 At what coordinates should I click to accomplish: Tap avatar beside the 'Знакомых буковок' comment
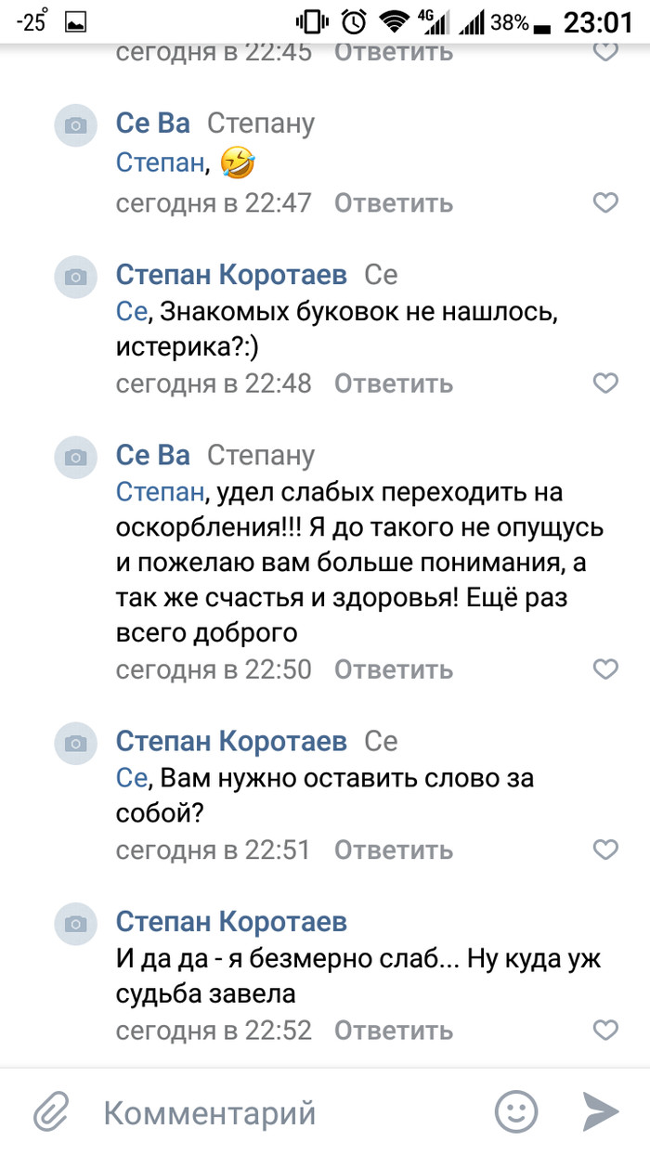coord(76,277)
